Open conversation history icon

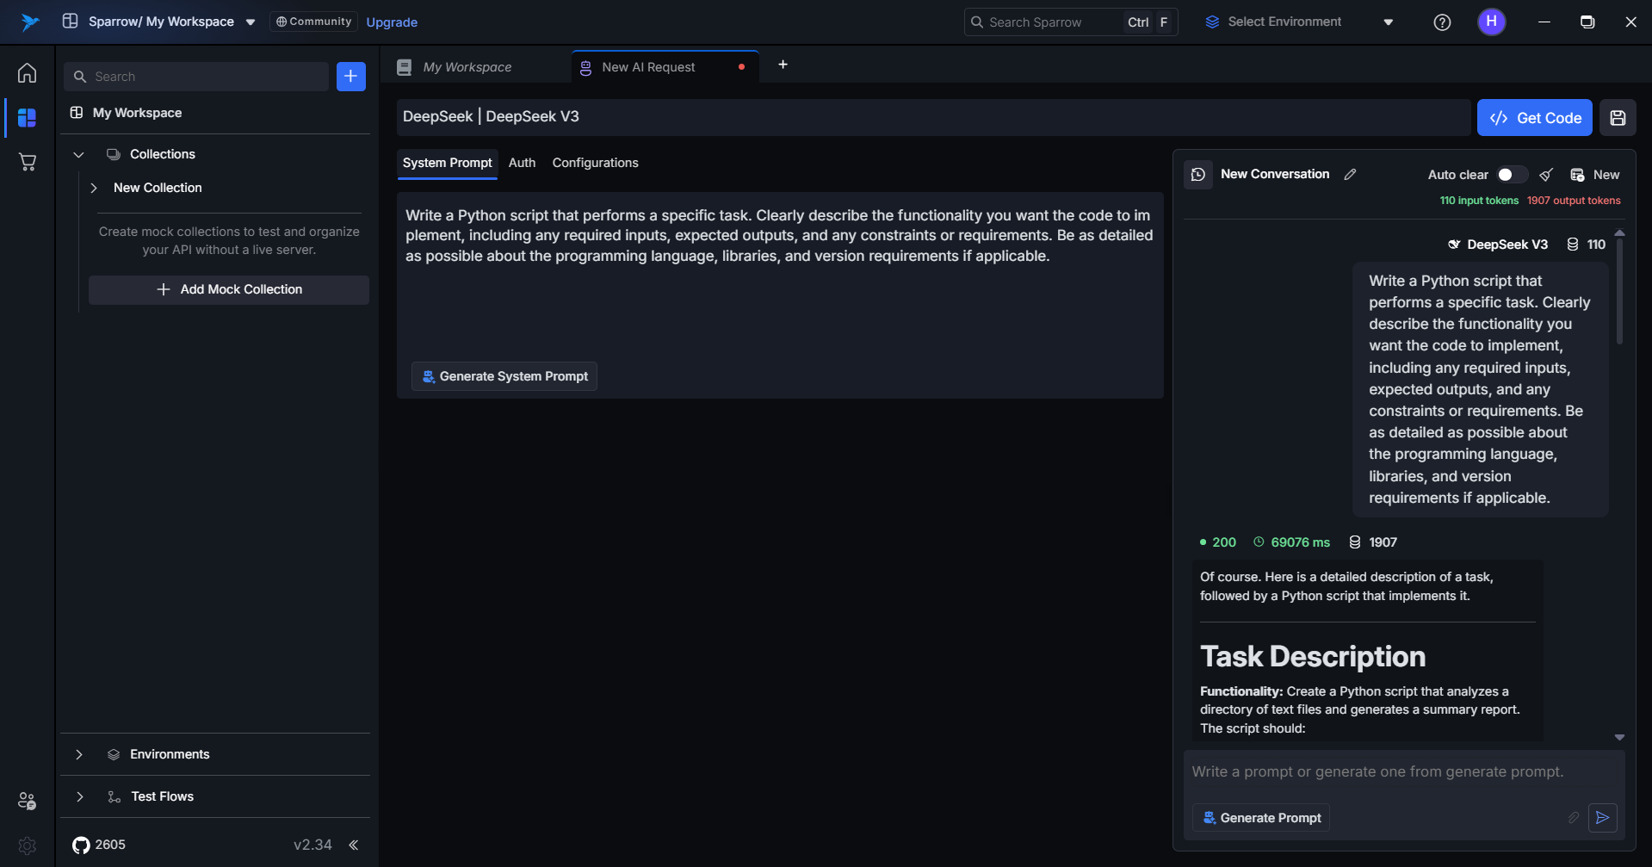(1197, 175)
